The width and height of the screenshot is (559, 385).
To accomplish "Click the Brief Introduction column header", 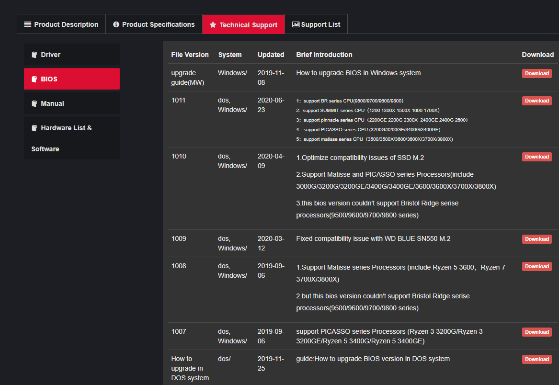I will (x=324, y=55).
